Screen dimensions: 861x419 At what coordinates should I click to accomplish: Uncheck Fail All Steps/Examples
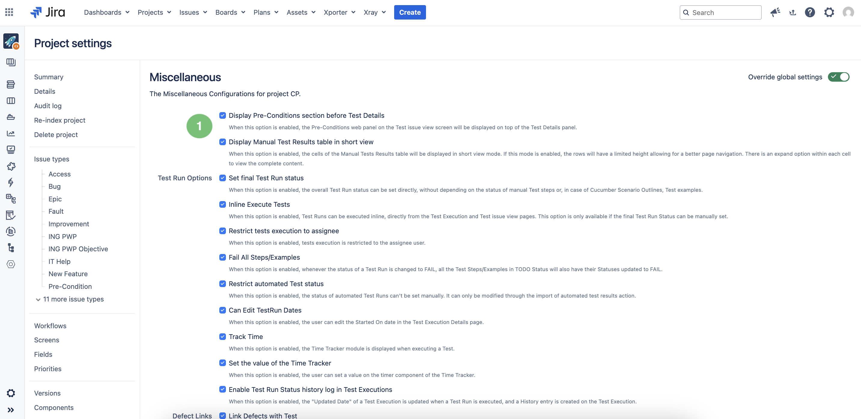[223, 257]
